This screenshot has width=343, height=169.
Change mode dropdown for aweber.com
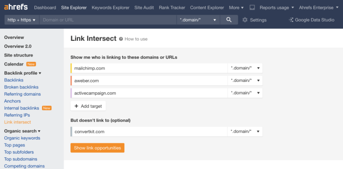245,81
